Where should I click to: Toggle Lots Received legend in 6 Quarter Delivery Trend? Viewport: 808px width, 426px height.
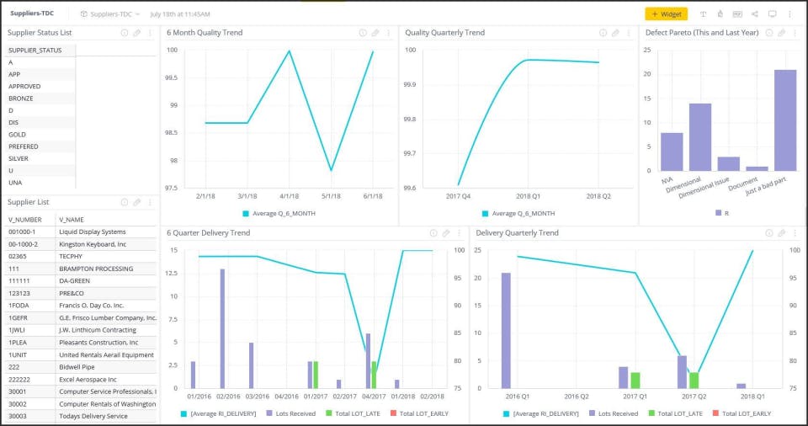click(290, 413)
